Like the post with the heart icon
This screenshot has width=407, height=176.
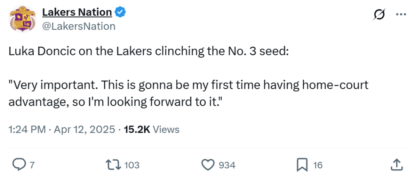[x=208, y=165]
